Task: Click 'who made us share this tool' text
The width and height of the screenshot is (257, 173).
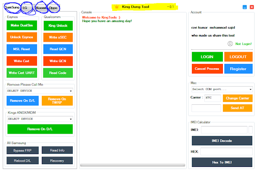Action: pos(213,35)
